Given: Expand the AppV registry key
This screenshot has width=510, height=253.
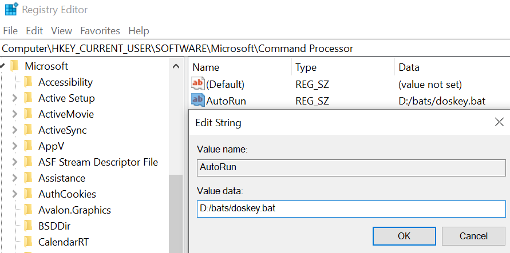Looking at the screenshot, I should pyautogui.click(x=15, y=146).
